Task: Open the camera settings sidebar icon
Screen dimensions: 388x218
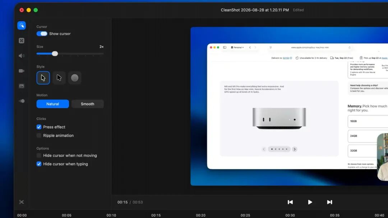Action: coord(22,71)
